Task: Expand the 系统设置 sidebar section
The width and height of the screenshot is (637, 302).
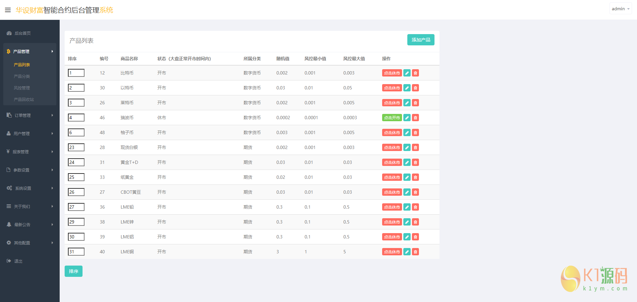Action: coord(29,188)
